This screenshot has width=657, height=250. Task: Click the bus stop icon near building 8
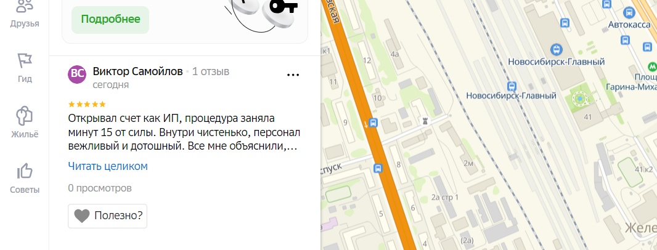pos(378,168)
